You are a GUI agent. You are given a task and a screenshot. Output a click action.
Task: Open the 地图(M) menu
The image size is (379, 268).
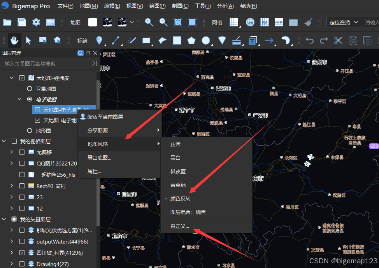click(x=89, y=6)
